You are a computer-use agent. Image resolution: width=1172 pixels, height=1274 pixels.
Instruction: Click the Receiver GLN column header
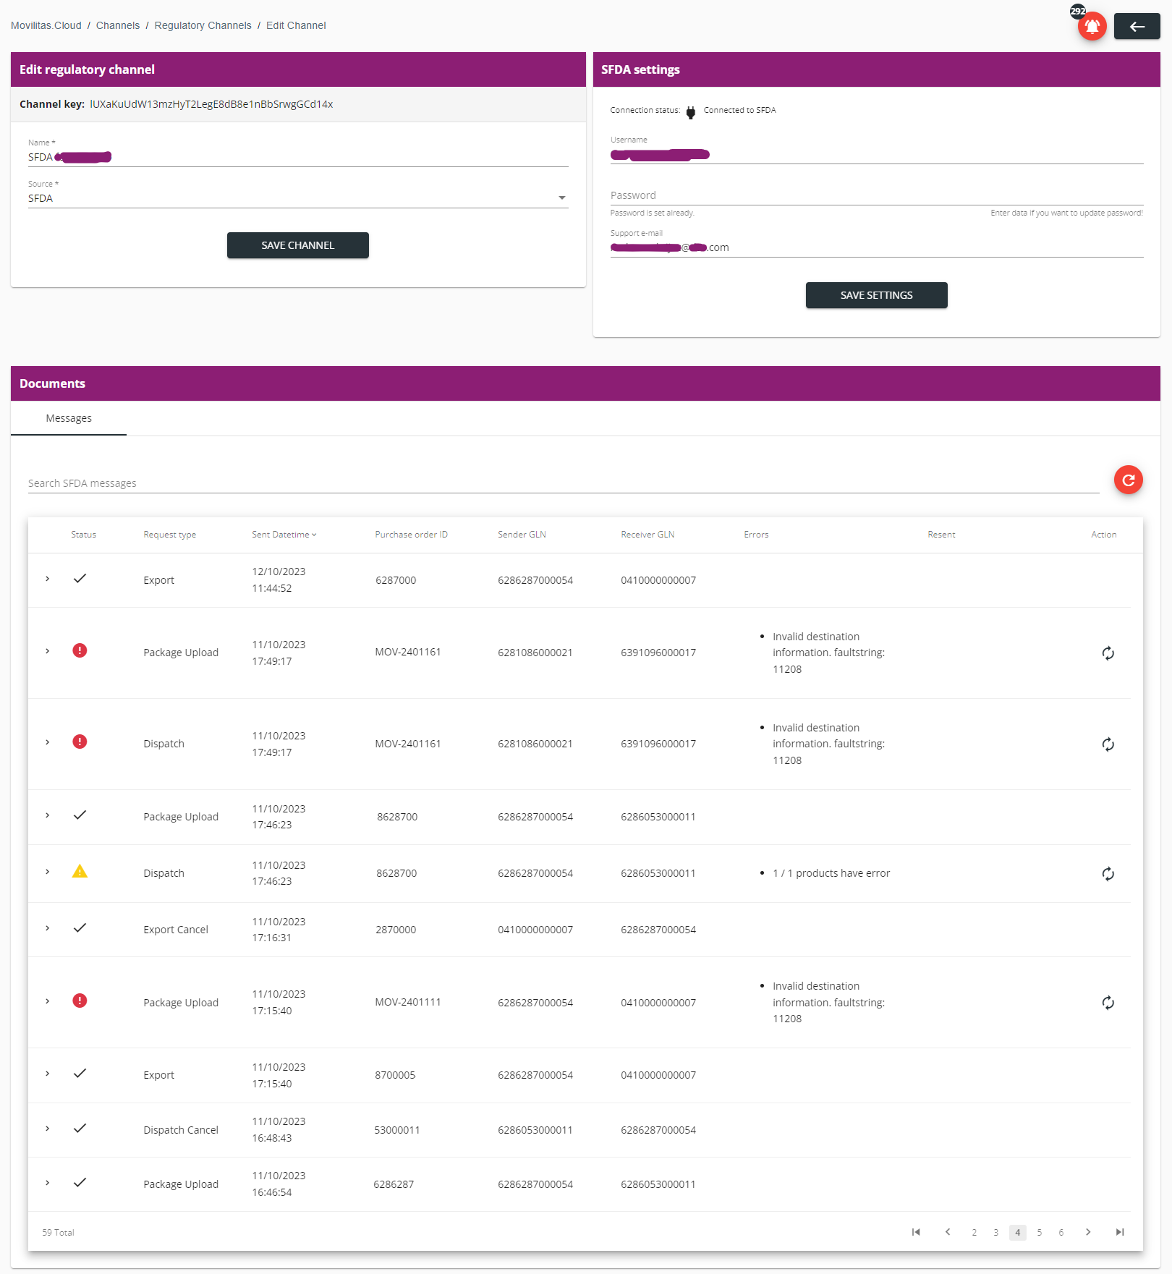pyautogui.click(x=647, y=535)
